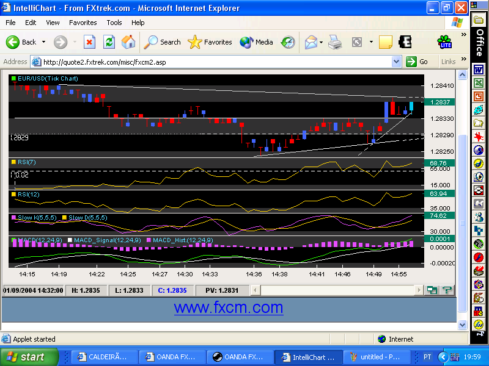489x366 pixels.
Task: Click the folder icon atop the Office bar
Action: pos(479,21)
